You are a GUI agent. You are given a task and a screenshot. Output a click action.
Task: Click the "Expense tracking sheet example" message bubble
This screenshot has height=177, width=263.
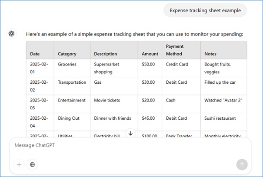click(x=205, y=10)
